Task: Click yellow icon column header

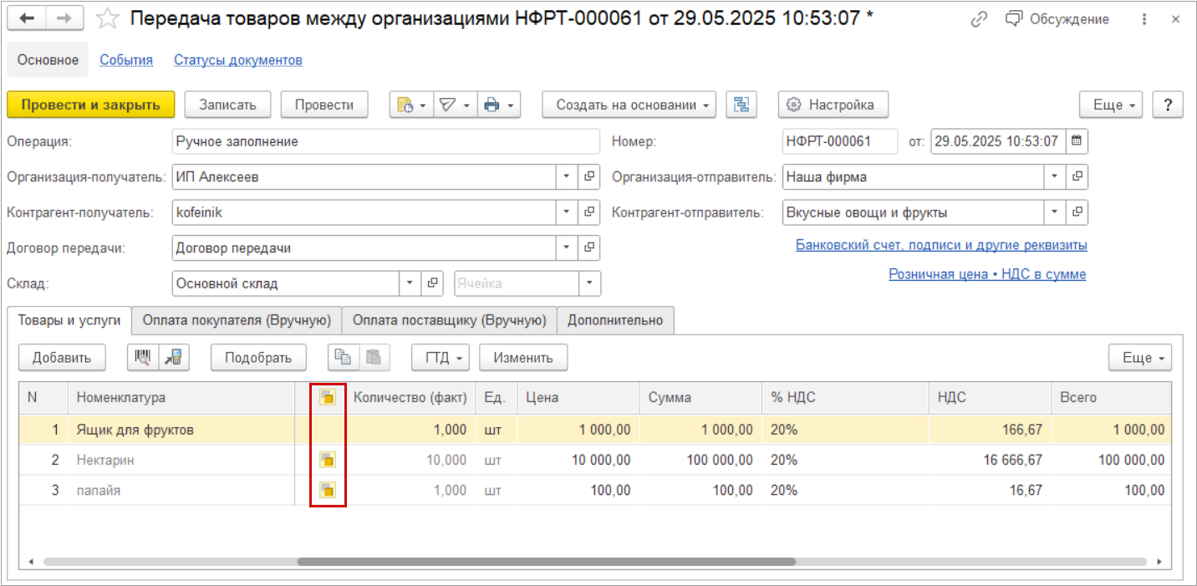Action: coord(328,398)
